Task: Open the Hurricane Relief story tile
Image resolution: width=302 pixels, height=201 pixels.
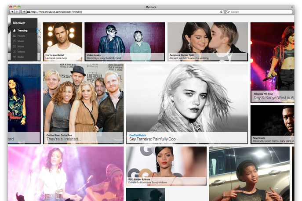Action: (x=62, y=42)
